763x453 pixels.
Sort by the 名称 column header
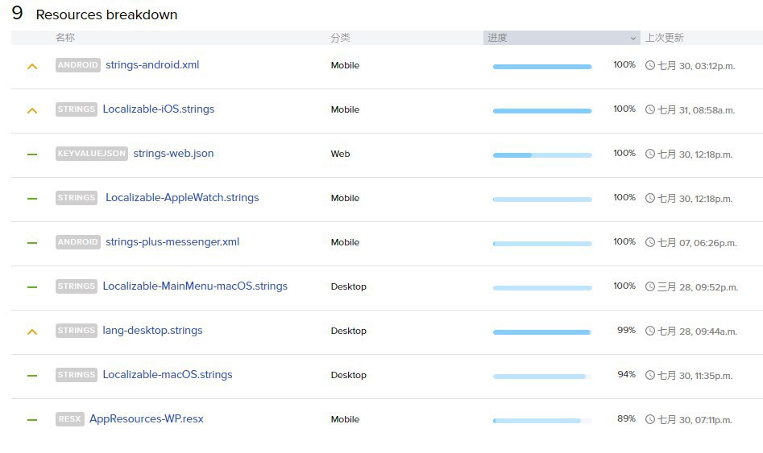[65, 38]
